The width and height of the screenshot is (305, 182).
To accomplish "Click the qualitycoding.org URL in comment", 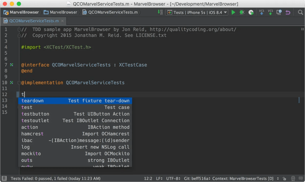I will (193, 30).
